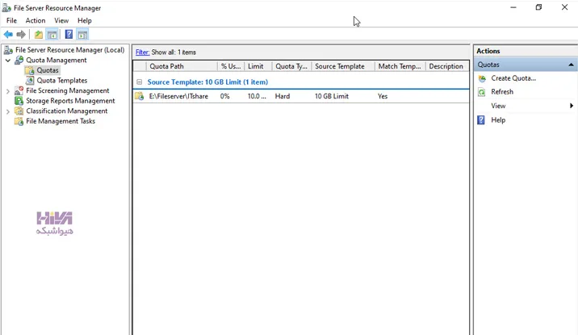Select Quotas in the console tree
The width and height of the screenshot is (578, 335).
(48, 70)
